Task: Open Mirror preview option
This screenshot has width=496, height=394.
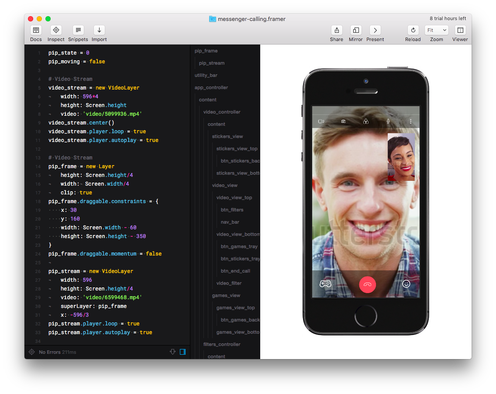Action: coord(356,30)
